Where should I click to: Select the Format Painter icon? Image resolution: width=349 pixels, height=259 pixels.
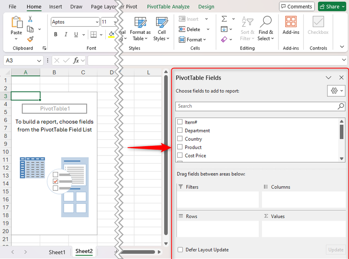[x=30, y=39]
